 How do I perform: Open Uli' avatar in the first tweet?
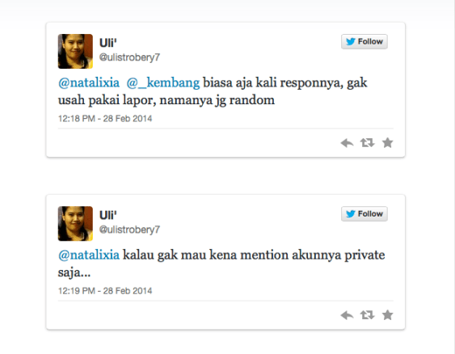point(75,52)
